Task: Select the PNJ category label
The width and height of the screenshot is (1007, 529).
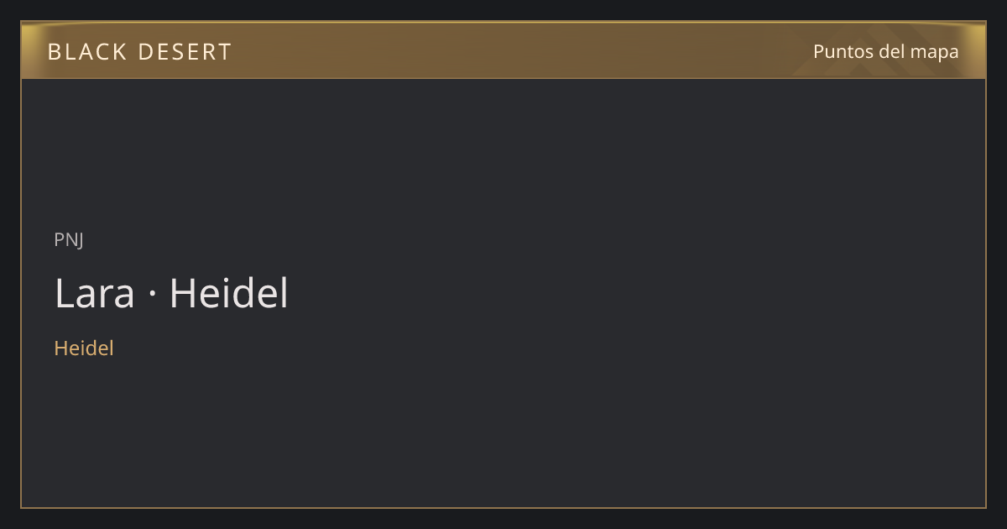Action: (69, 239)
